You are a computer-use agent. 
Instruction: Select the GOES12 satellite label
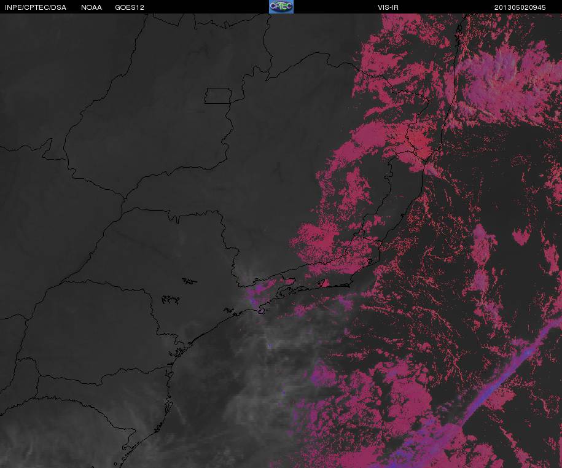(x=130, y=7)
